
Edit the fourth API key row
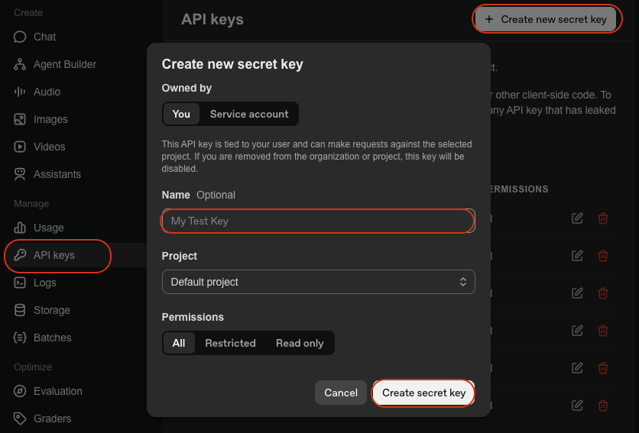(x=577, y=331)
